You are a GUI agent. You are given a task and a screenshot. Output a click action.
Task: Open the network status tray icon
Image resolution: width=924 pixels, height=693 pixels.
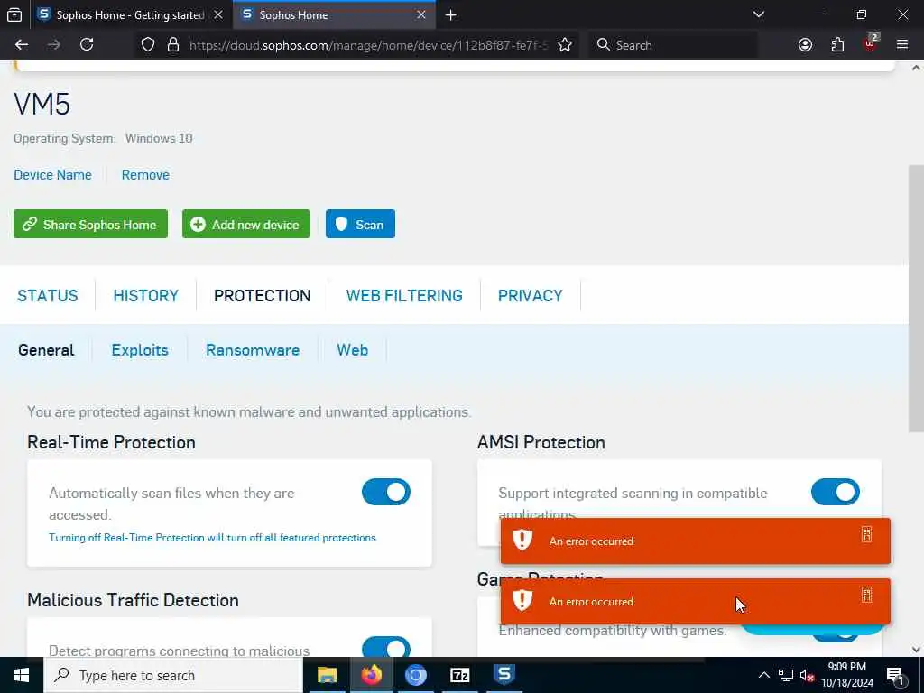click(786, 675)
